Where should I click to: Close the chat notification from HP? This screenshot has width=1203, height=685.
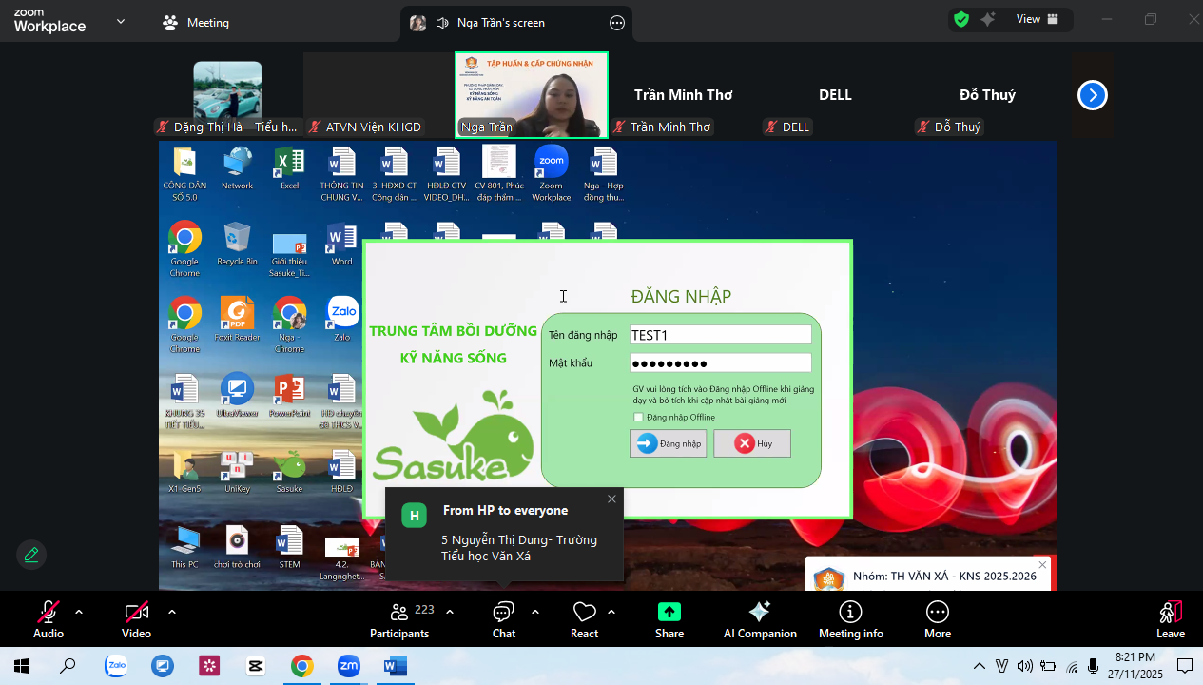[611, 499]
